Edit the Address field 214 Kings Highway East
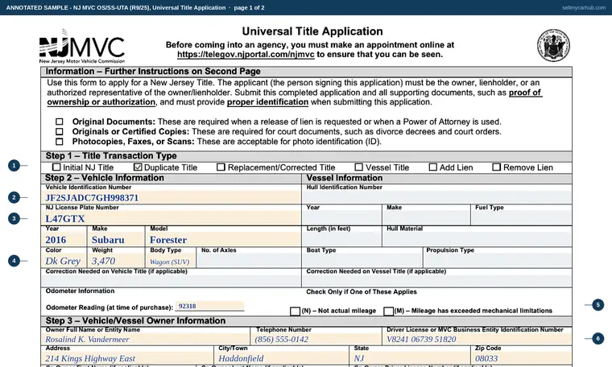The width and height of the screenshot is (612, 367). 127,358
